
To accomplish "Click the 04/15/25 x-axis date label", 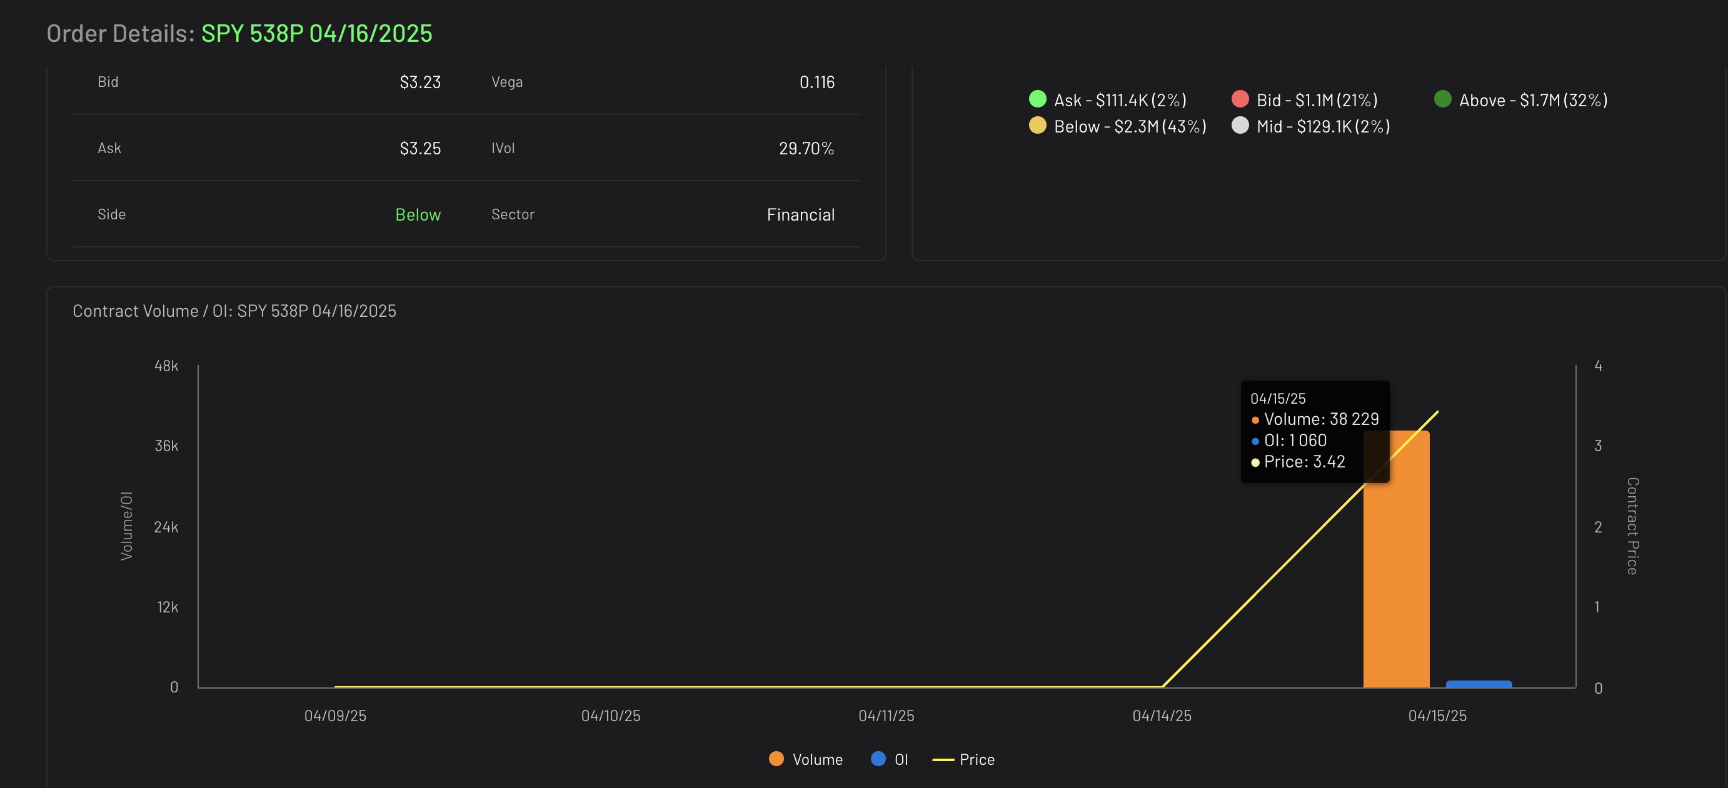I will [x=1437, y=716].
